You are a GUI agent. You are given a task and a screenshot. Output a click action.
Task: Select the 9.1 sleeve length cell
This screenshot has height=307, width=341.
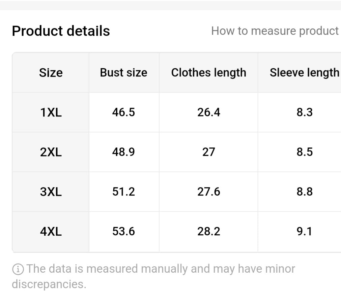coord(304,232)
